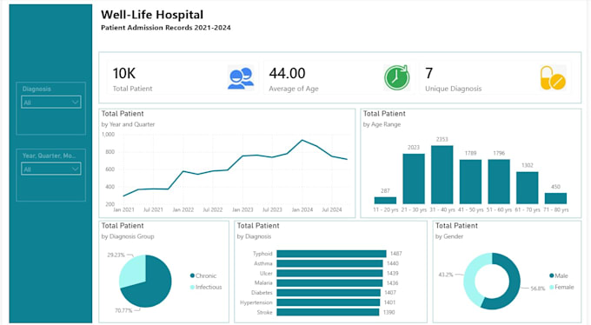
Task: Click the Diagnosis slicer header label
Action: [37, 89]
